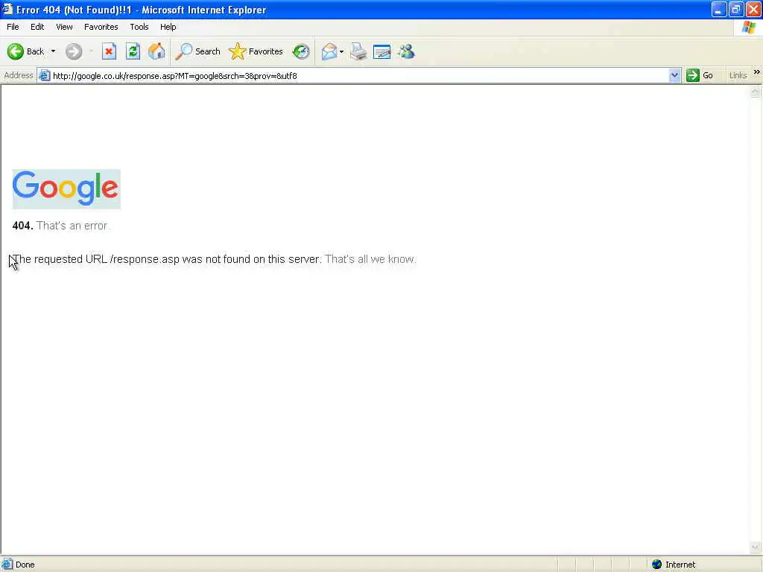Open the Favorites menu
This screenshot has height=572, width=763.
pyautogui.click(x=101, y=27)
